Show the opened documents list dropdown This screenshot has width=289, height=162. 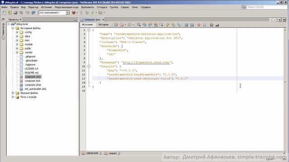coord(280,20)
